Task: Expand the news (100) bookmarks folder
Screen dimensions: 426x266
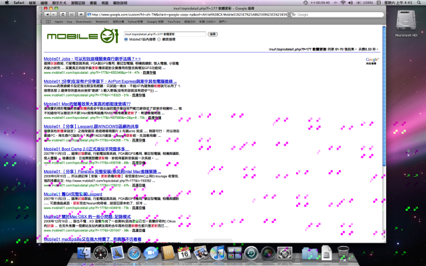Action: [208, 22]
